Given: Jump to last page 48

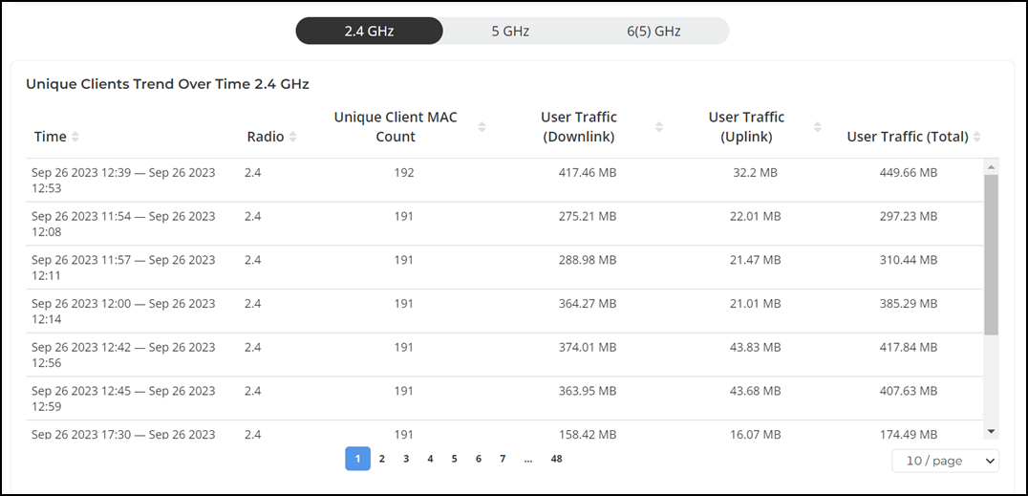Looking at the screenshot, I should coord(557,459).
